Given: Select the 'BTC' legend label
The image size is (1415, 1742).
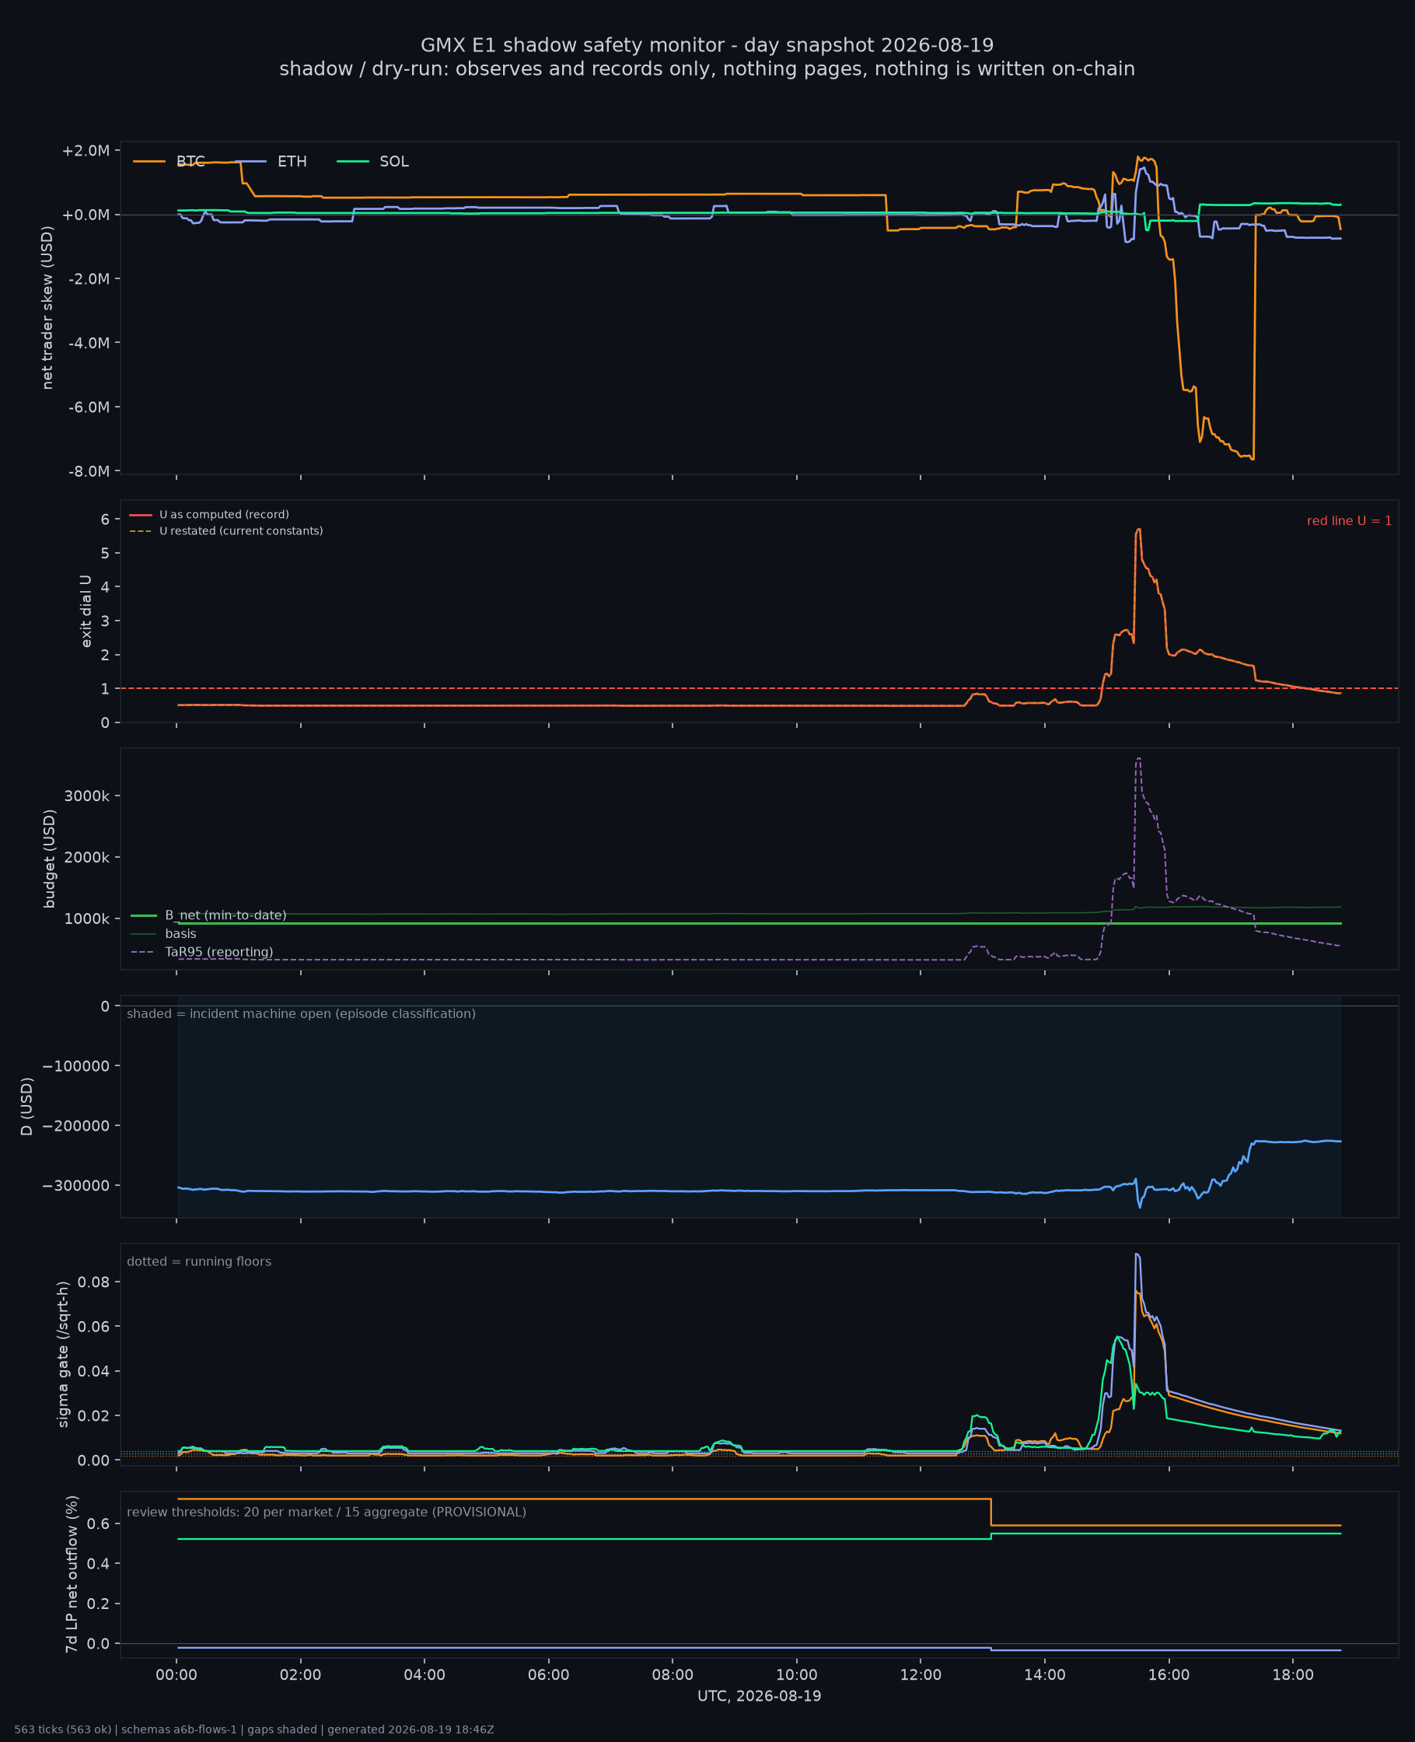Looking at the screenshot, I should [x=190, y=162].
